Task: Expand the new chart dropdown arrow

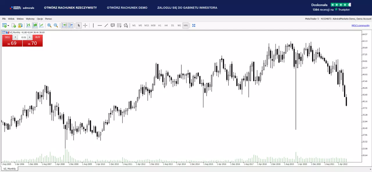Action: [x=8, y=25]
